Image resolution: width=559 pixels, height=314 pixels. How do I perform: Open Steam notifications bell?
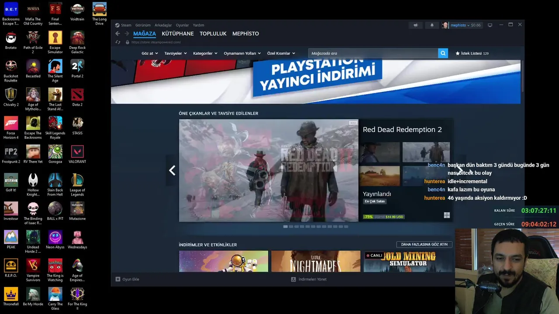pos(432,25)
